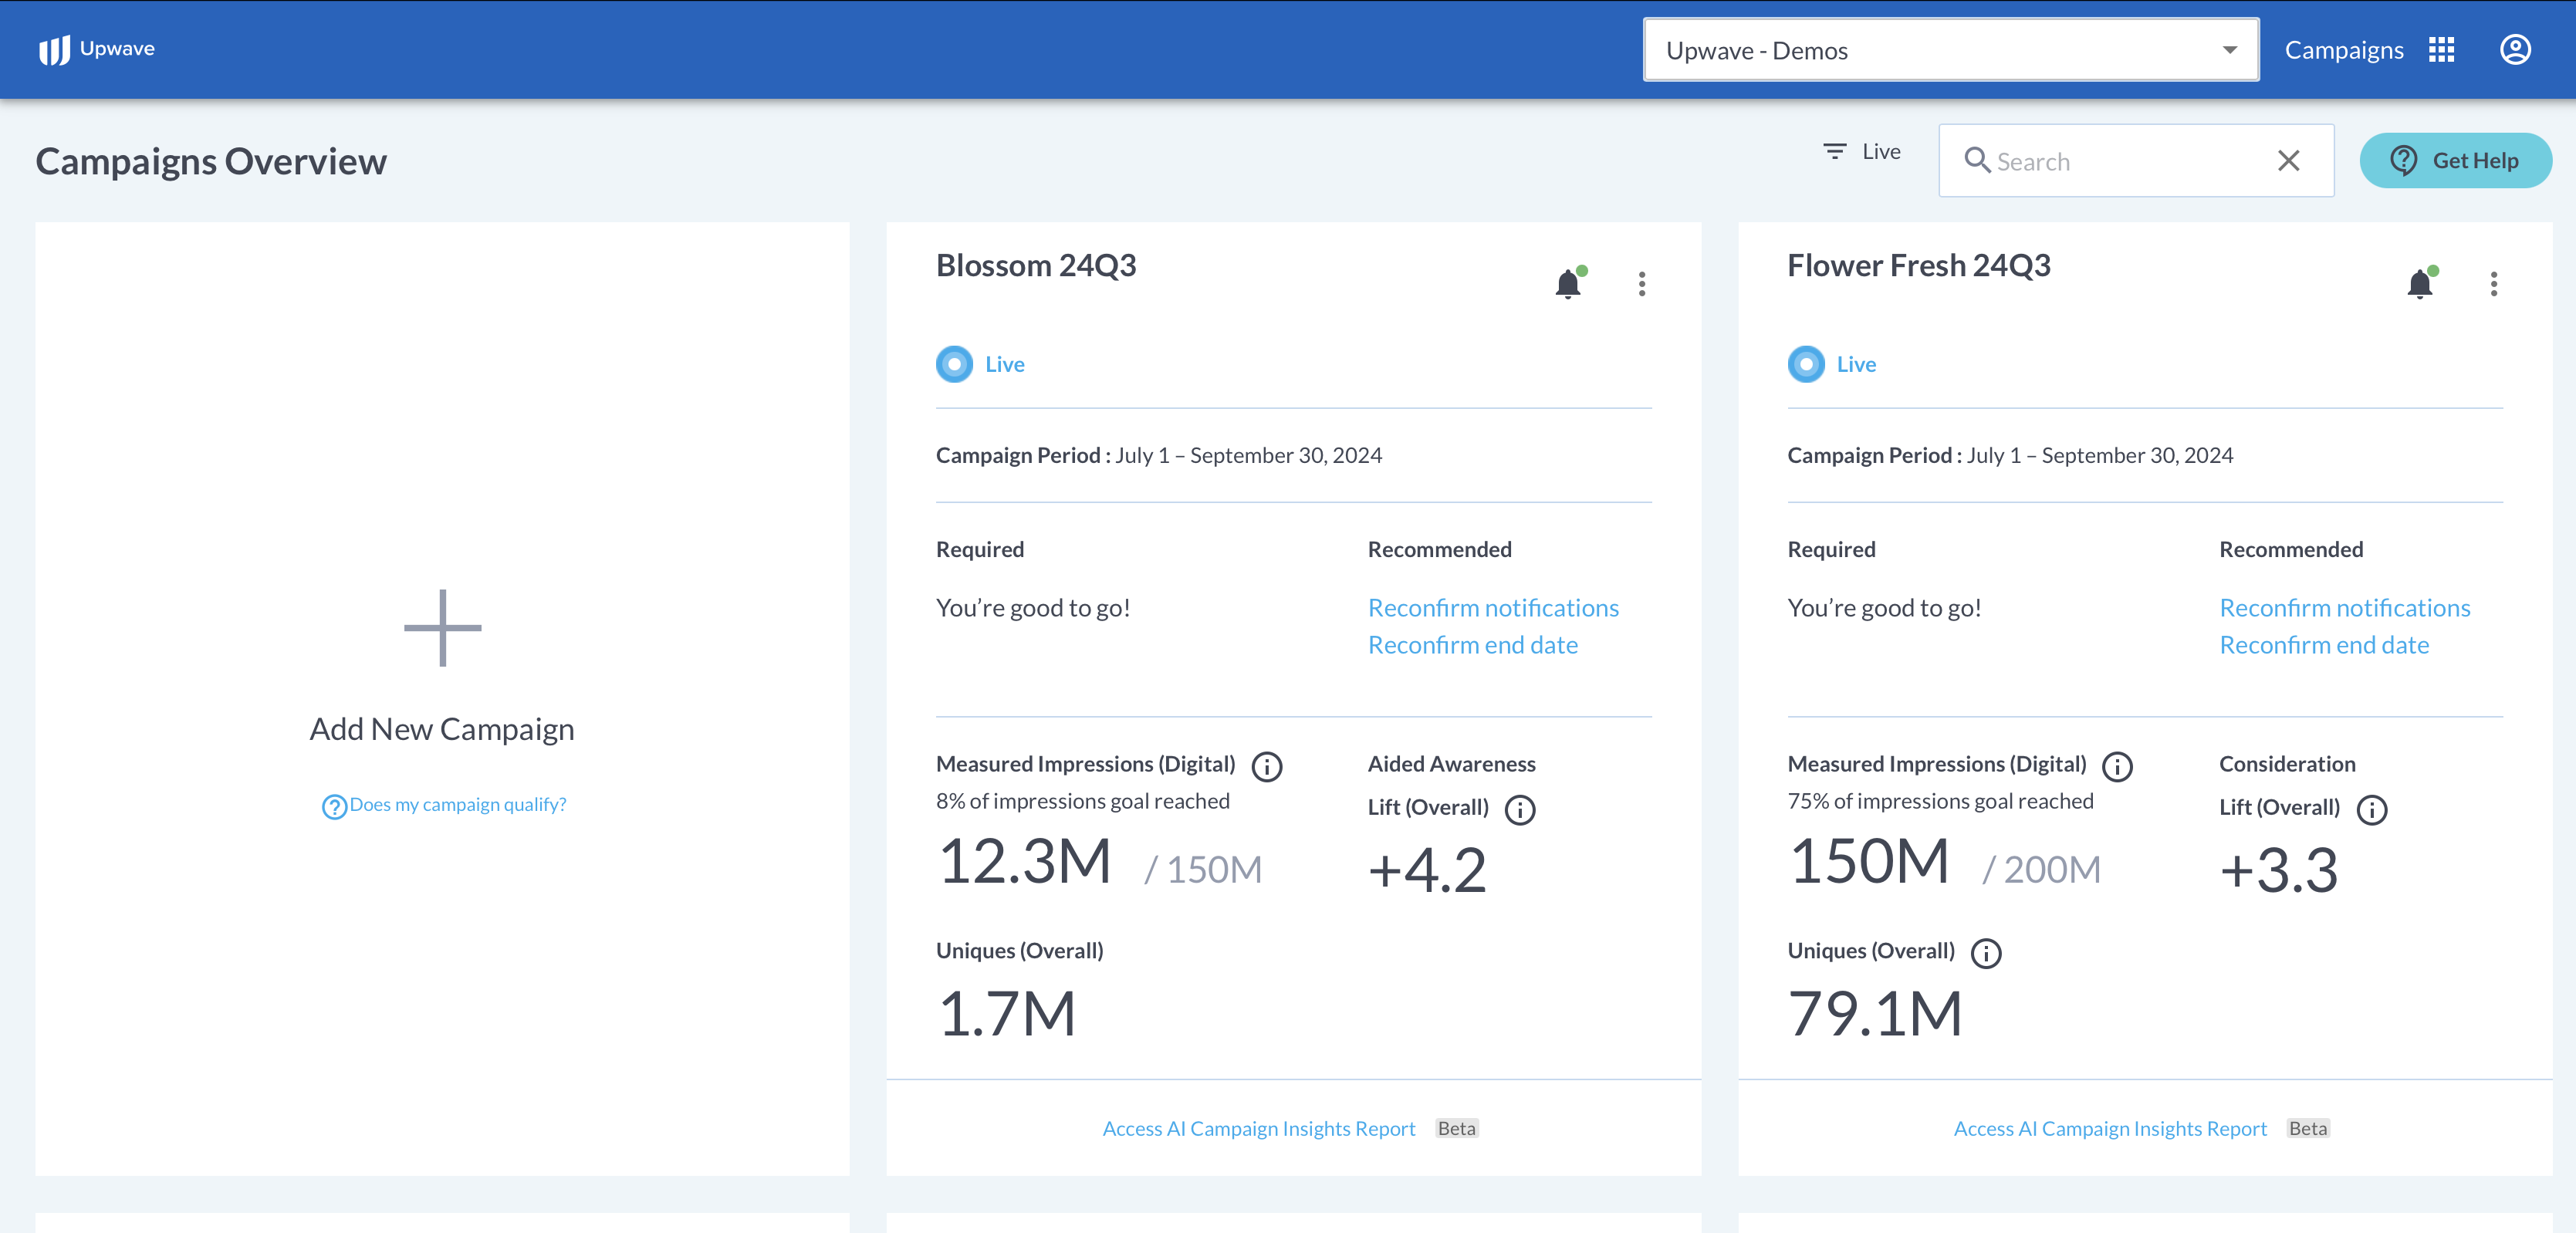Viewport: 2576px width, 1233px height.
Task: Open Flower Fresh 24Q3 campaign title
Action: click(x=1919, y=266)
